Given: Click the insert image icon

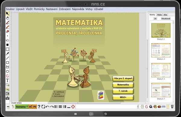Looking at the screenshot, I should [x=7, y=89].
